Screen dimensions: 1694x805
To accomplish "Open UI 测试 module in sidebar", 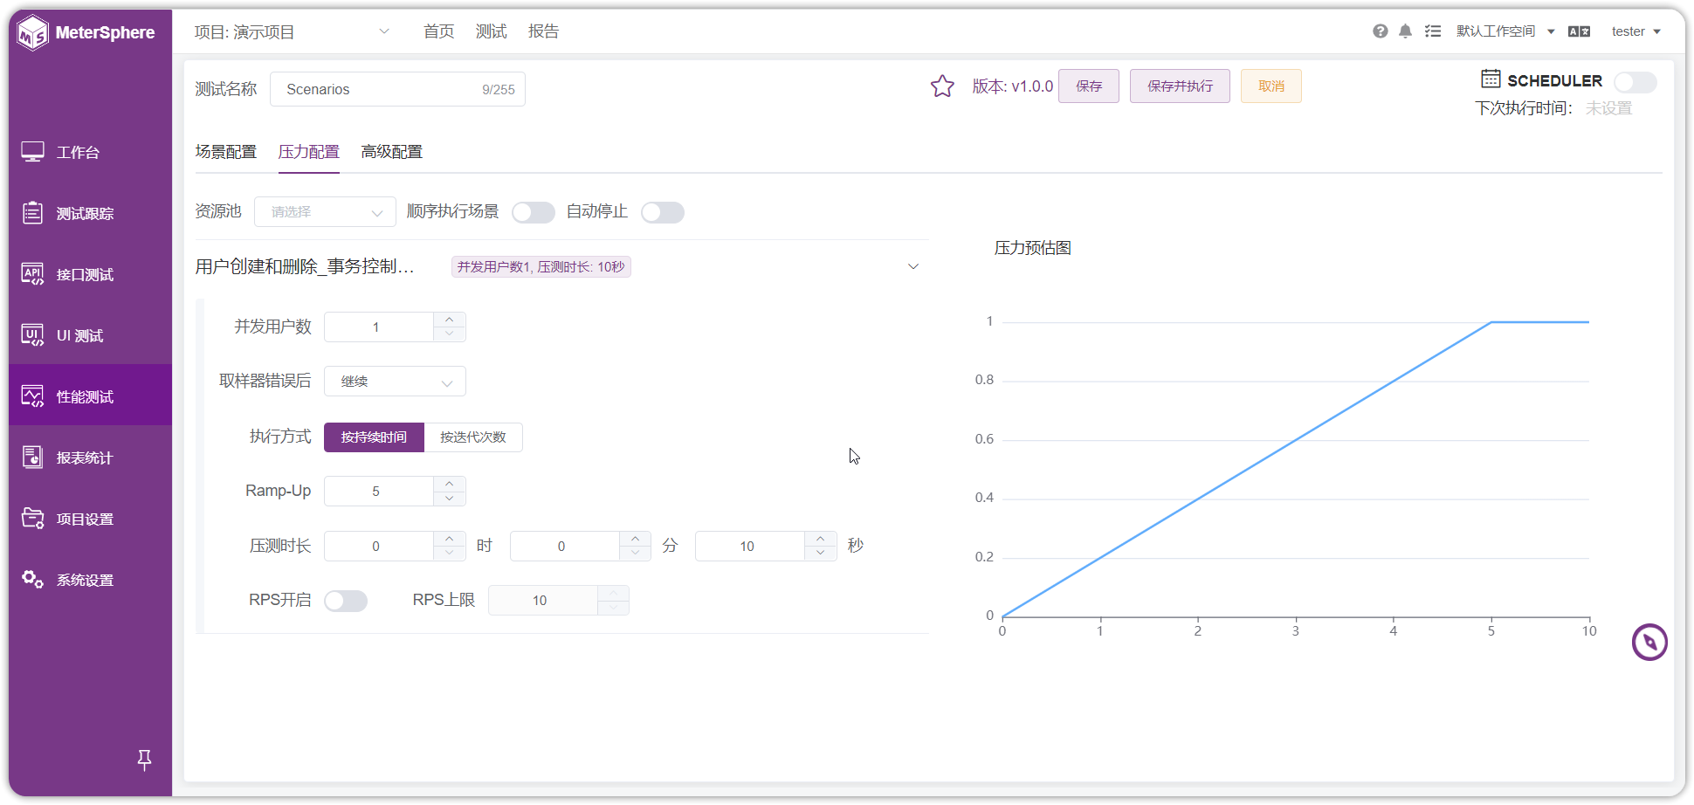I will [x=91, y=335].
